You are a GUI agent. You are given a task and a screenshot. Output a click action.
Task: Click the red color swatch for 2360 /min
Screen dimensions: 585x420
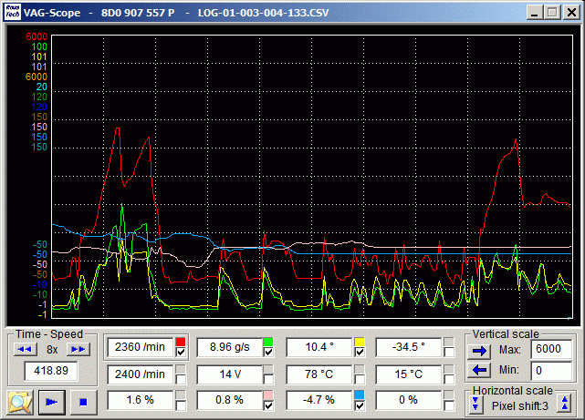click(x=181, y=342)
